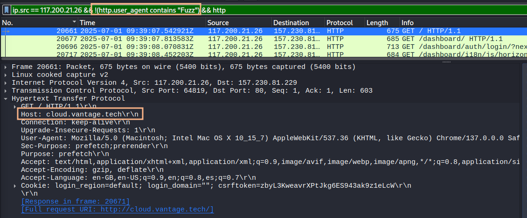Collapse the Hypertext Transfer Protocol node
Viewport: 527px width, 218px height.
pyautogui.click(x=7, y=98)
